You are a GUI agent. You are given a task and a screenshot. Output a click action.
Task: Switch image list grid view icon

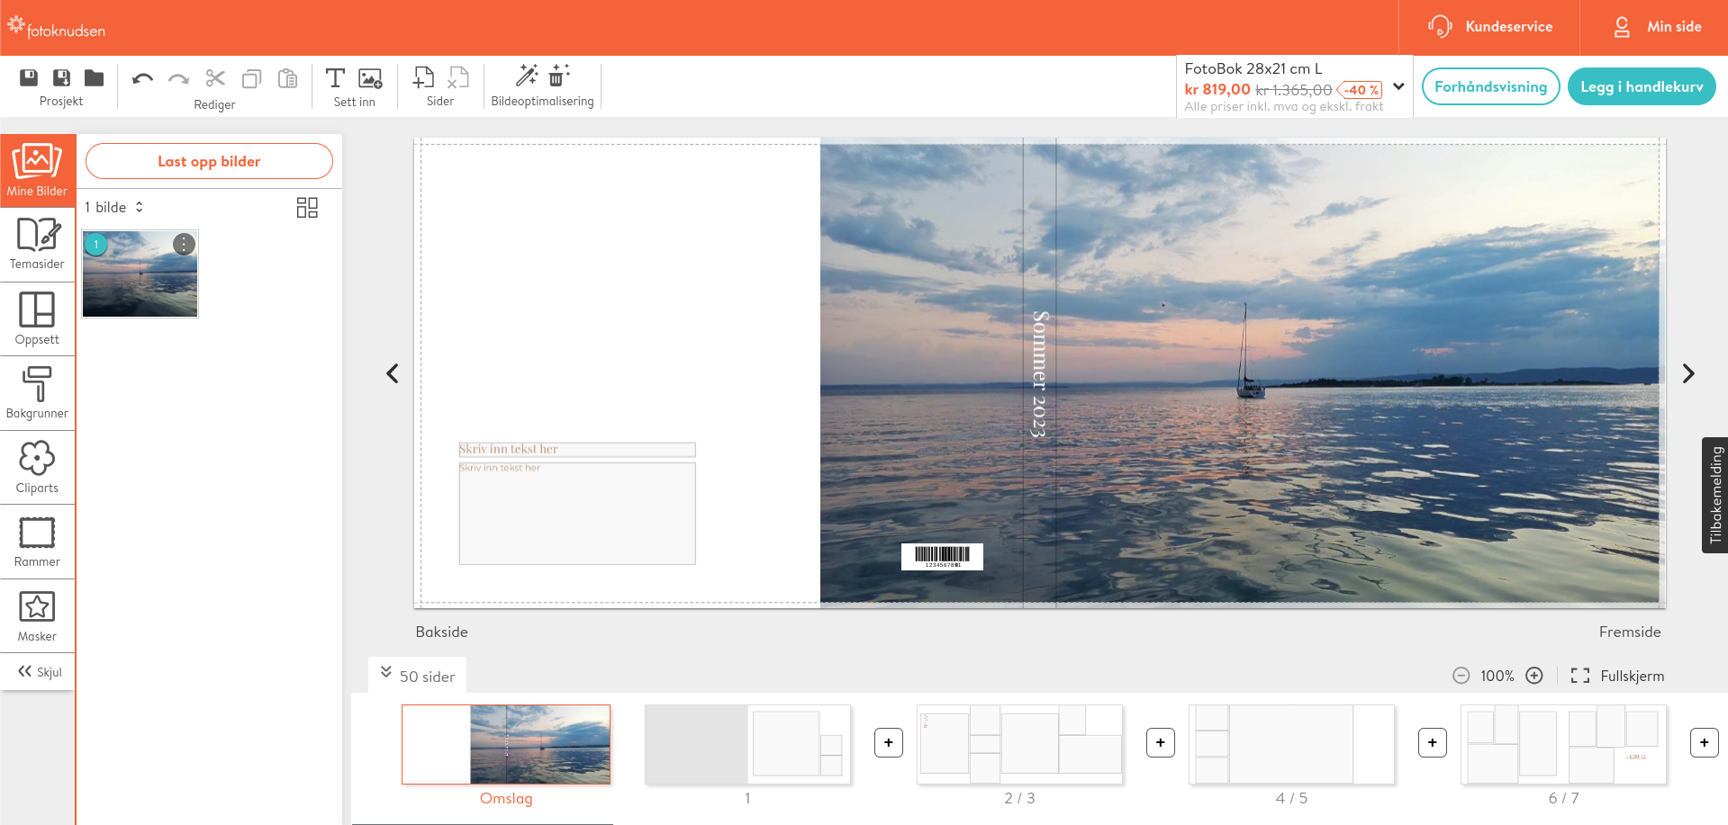pos(307,208)
